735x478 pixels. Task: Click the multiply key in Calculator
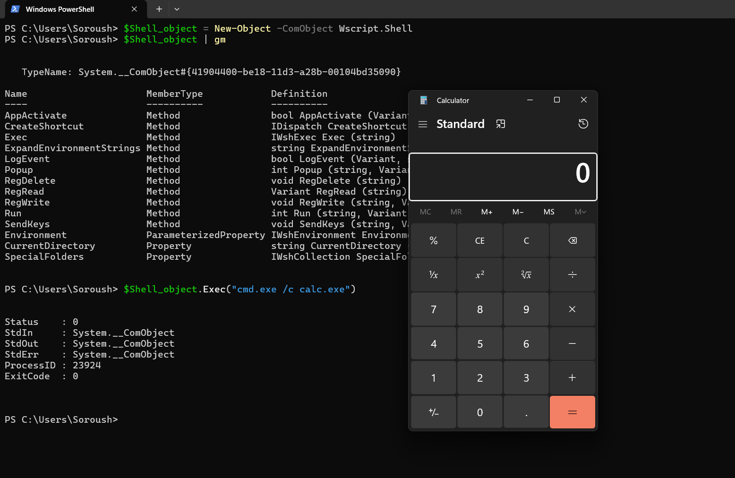pos(573,309)
